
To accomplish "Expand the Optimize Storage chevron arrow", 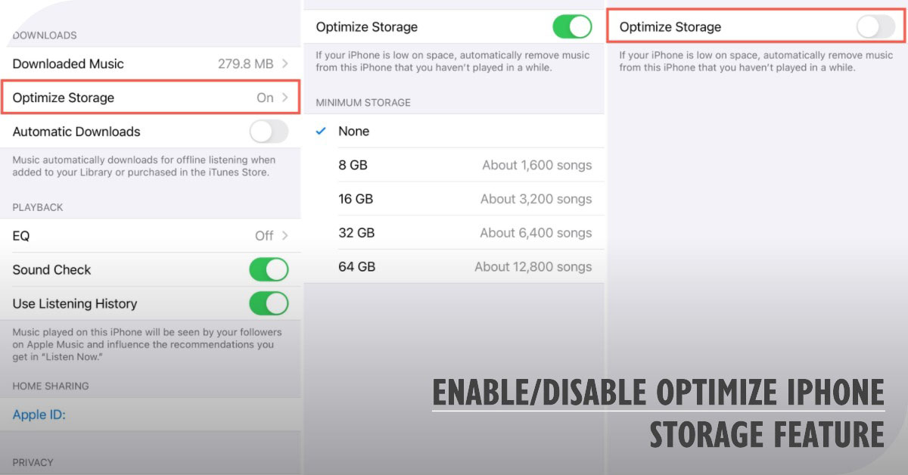I will 285,98.
